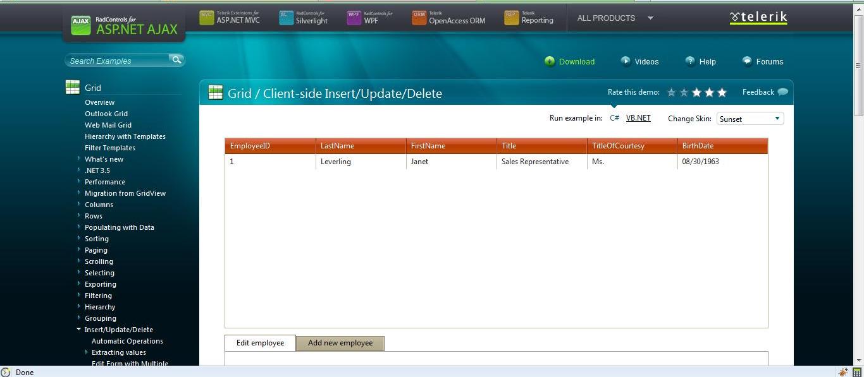Open the OpenAccess ORM product icon
The width and height of the screenshot is (864, 377).
(x=419, y=18)
